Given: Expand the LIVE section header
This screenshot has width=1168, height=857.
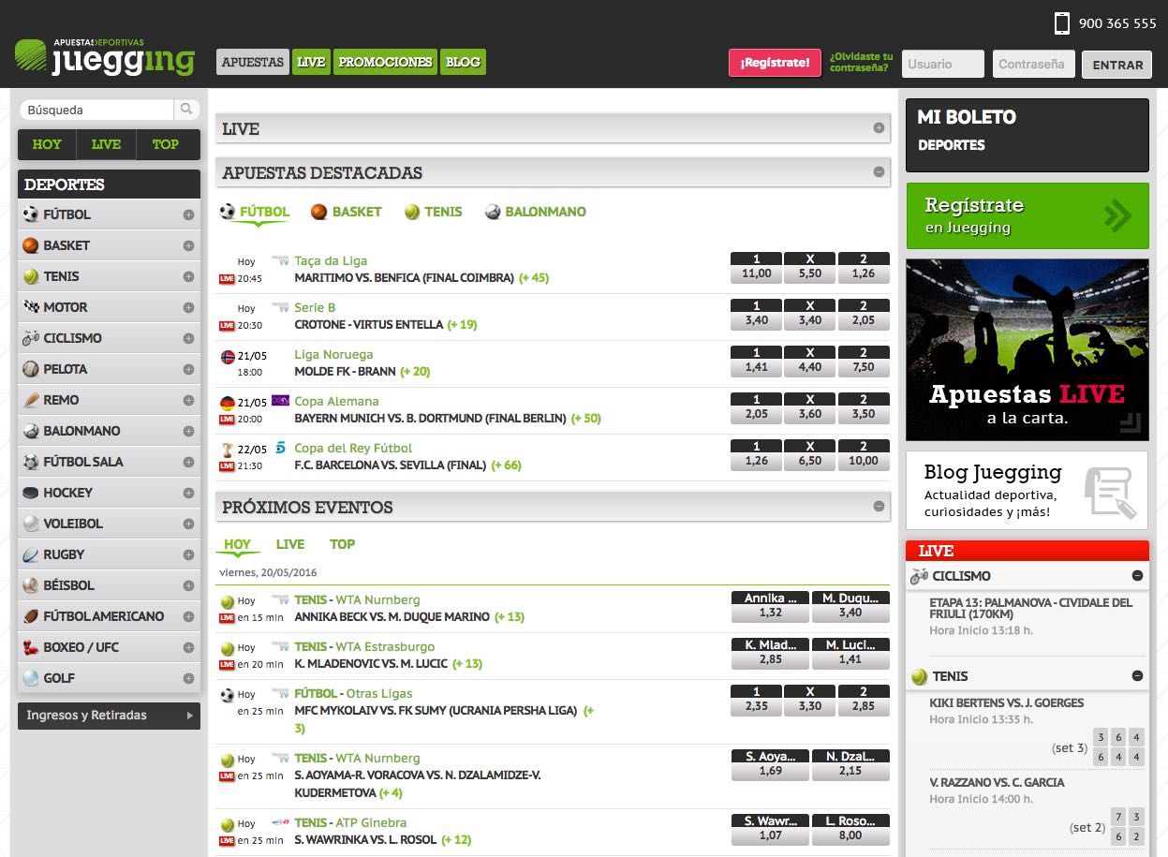Looking at the screenshot, I should (x=879, y=128).
